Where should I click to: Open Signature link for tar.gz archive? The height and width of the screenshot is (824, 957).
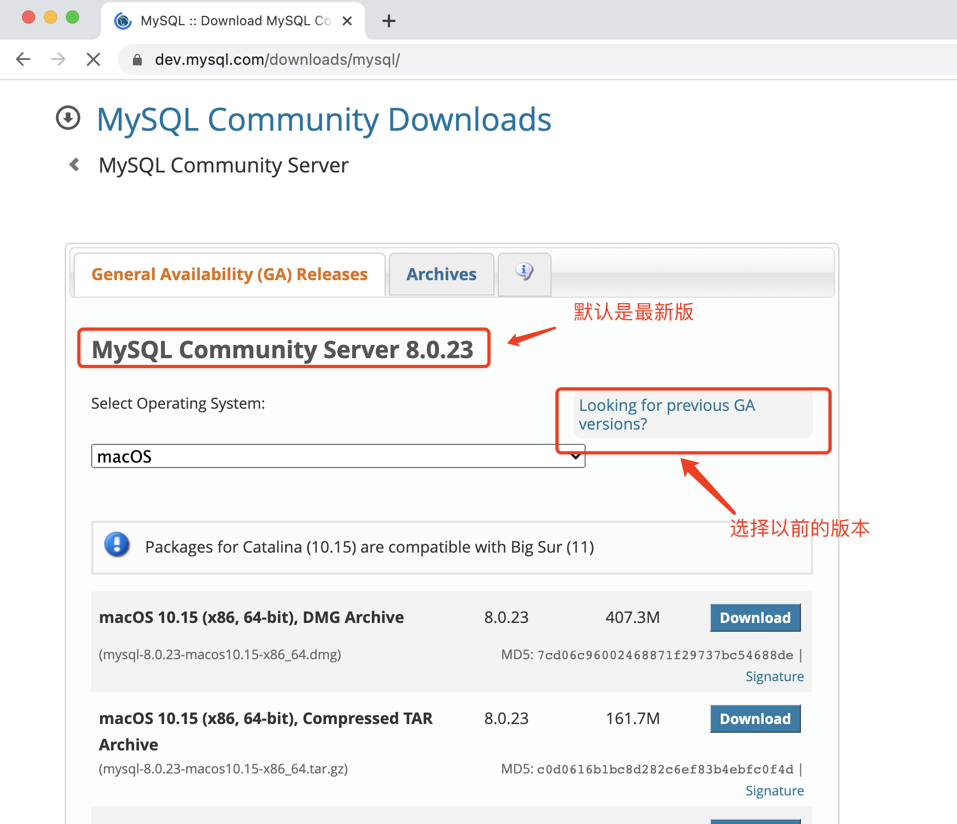[775, 790]
